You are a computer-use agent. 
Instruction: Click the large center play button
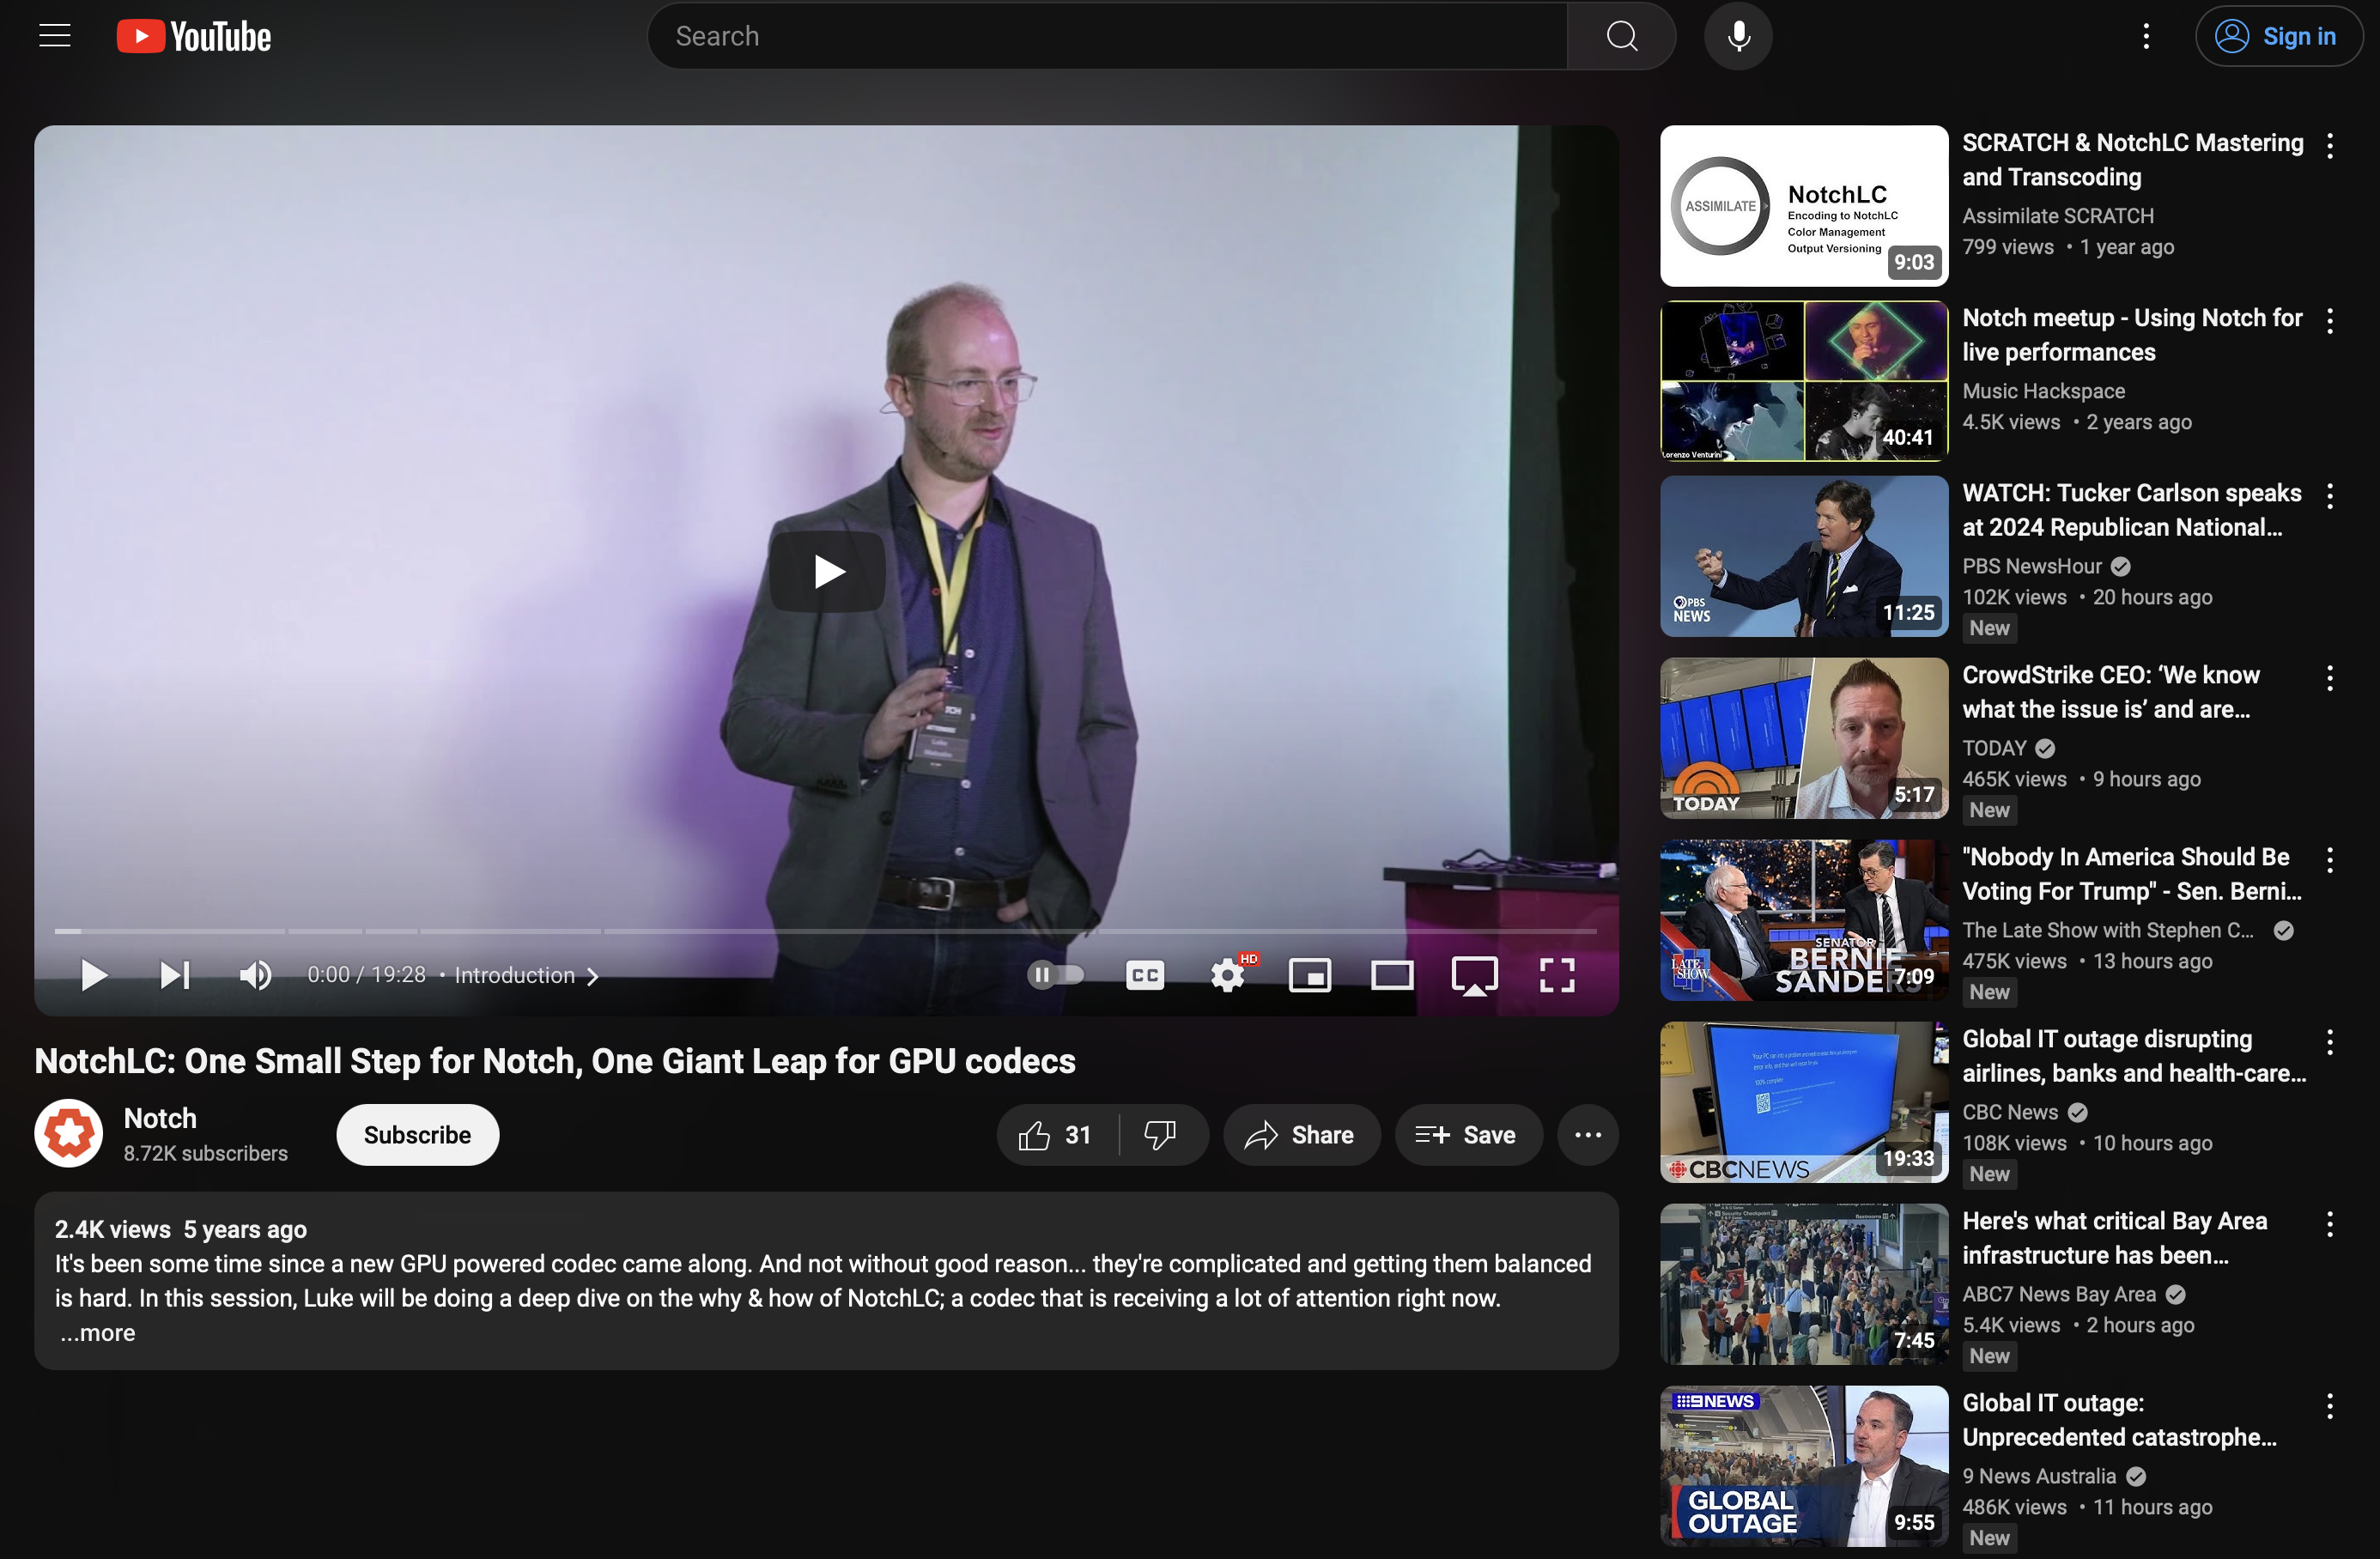click(x=827, y=571)
